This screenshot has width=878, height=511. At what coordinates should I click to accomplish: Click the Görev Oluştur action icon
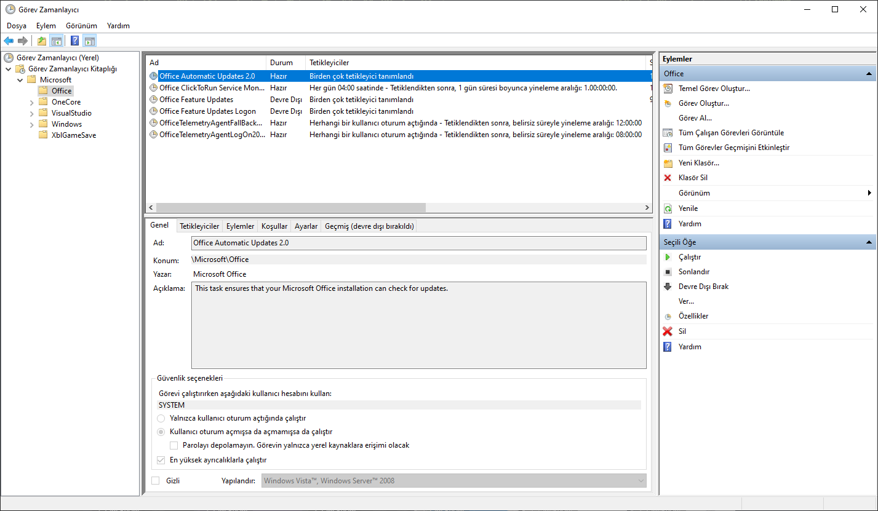tap(668, 103)
